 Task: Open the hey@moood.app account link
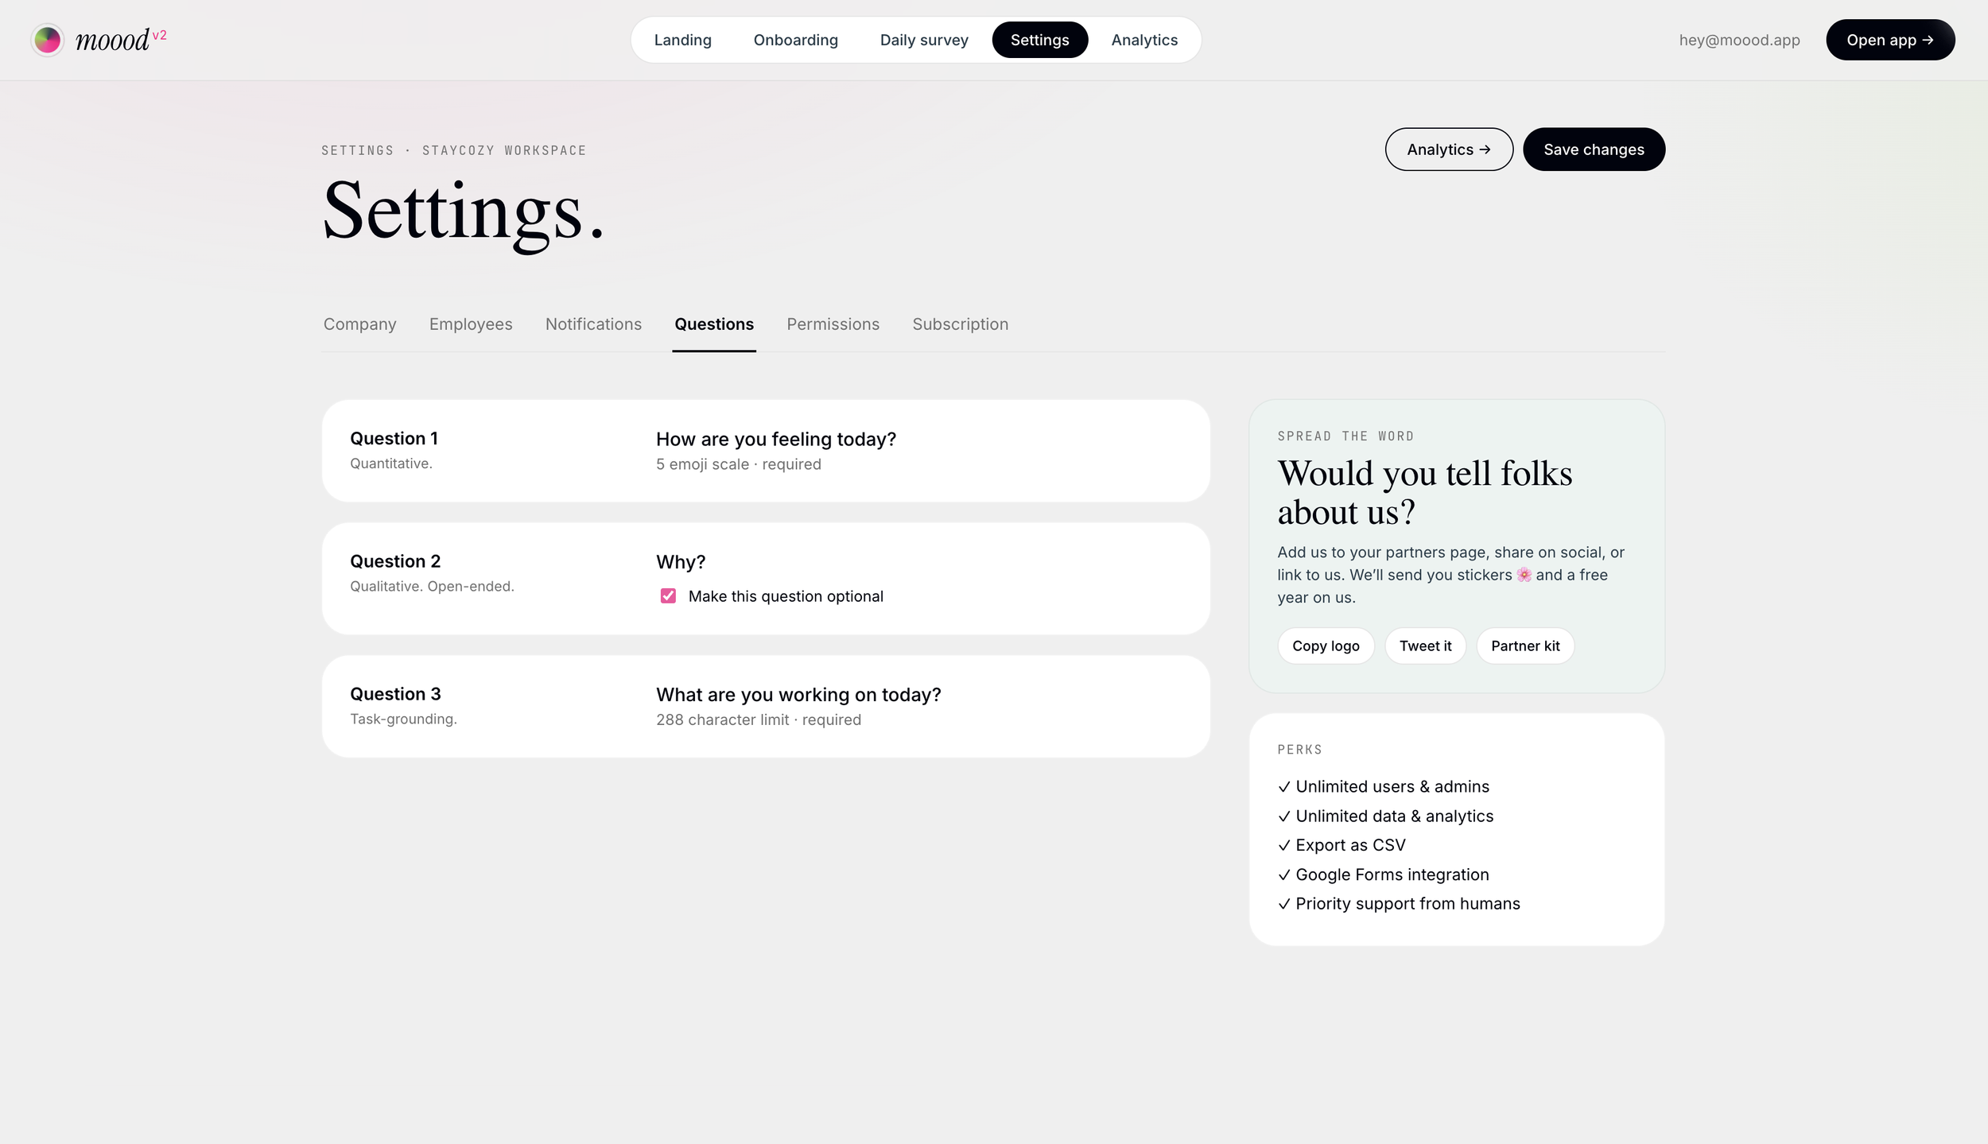point(1739,40)
